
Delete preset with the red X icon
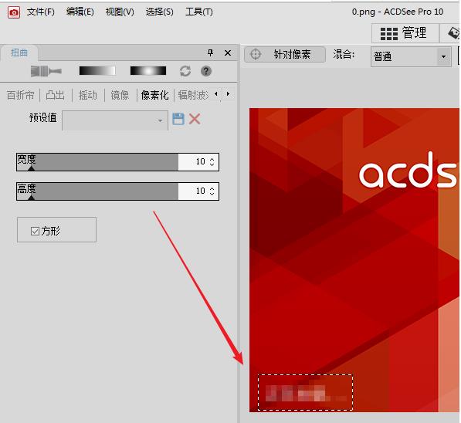coord(195,119)
